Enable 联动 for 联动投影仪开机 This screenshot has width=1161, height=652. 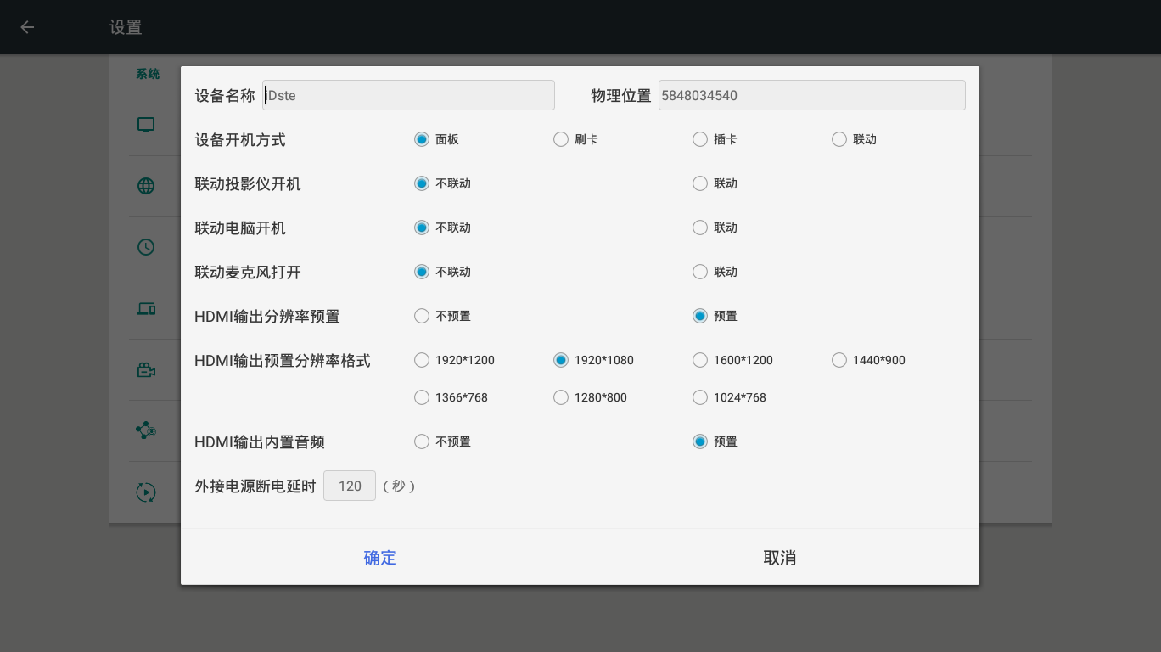(700, 183)
